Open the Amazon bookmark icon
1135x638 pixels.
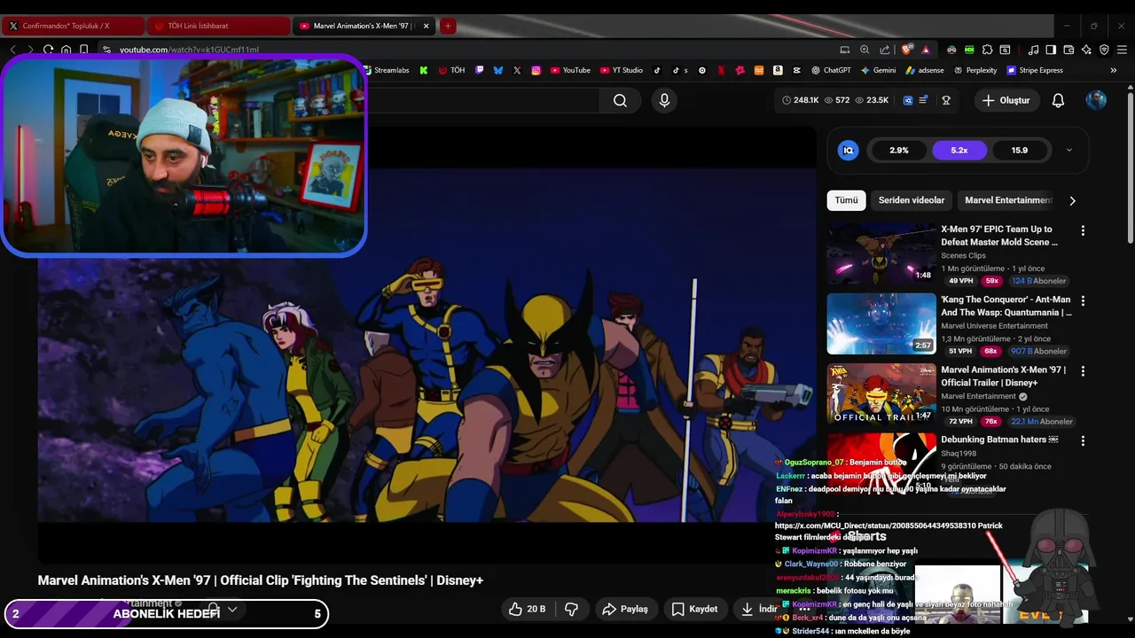(778, 70)
